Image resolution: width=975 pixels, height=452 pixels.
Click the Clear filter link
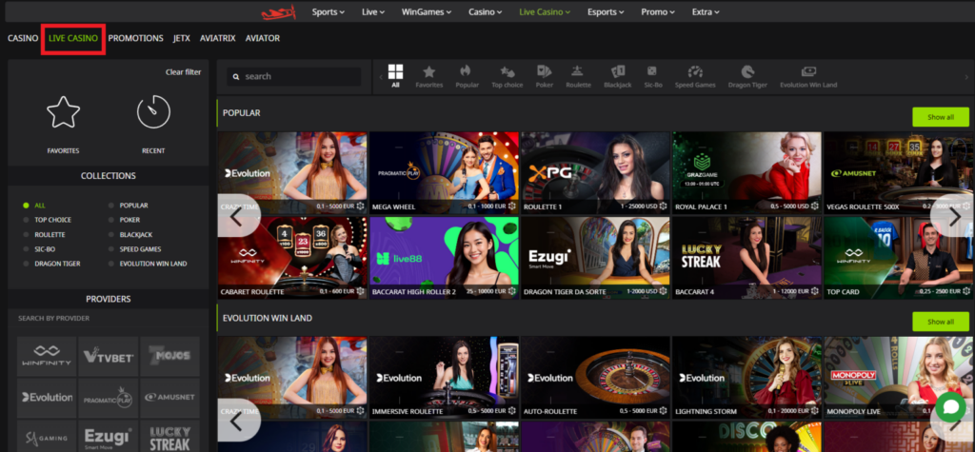pyautogui.click(x=184, y=72)
